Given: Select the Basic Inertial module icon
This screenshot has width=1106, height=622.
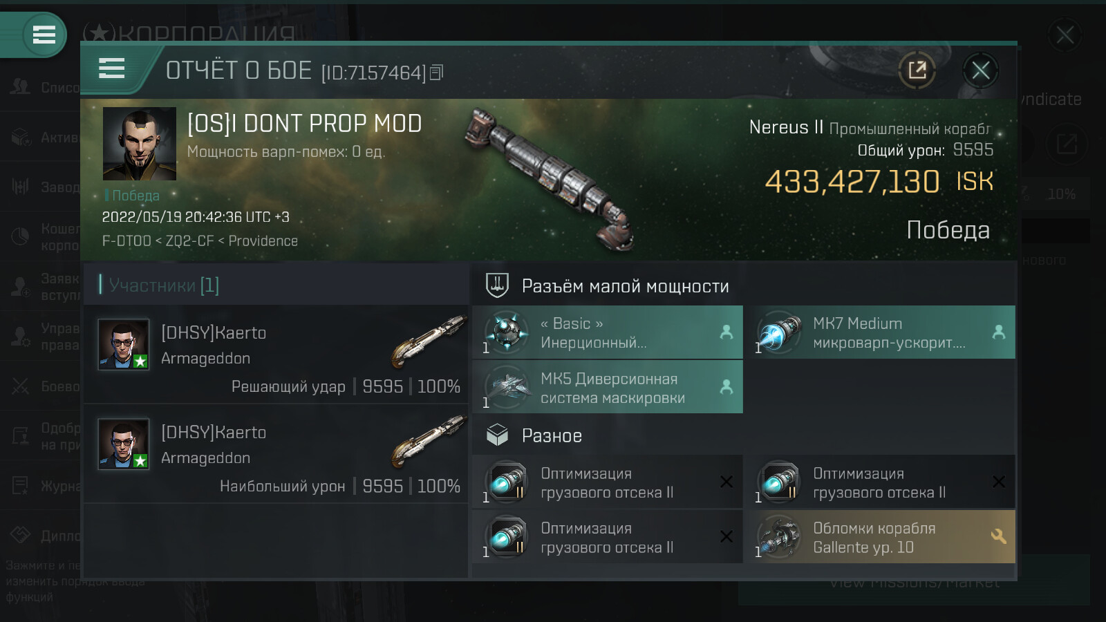Looking at the screenshot, I should coord(507,332).
